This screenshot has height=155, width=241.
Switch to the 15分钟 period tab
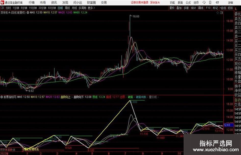click(33, 8)
